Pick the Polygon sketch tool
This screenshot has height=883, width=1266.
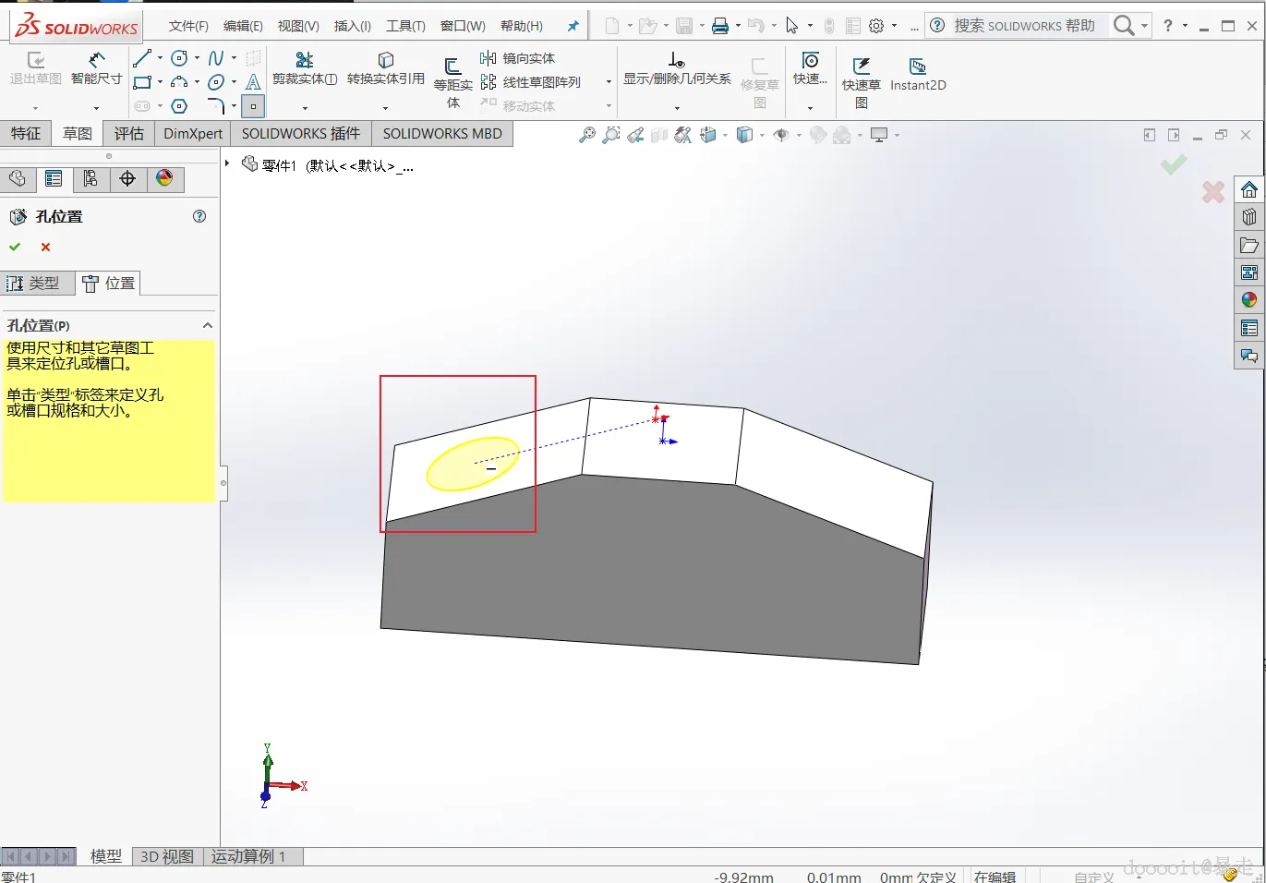[x=179, y=106]
